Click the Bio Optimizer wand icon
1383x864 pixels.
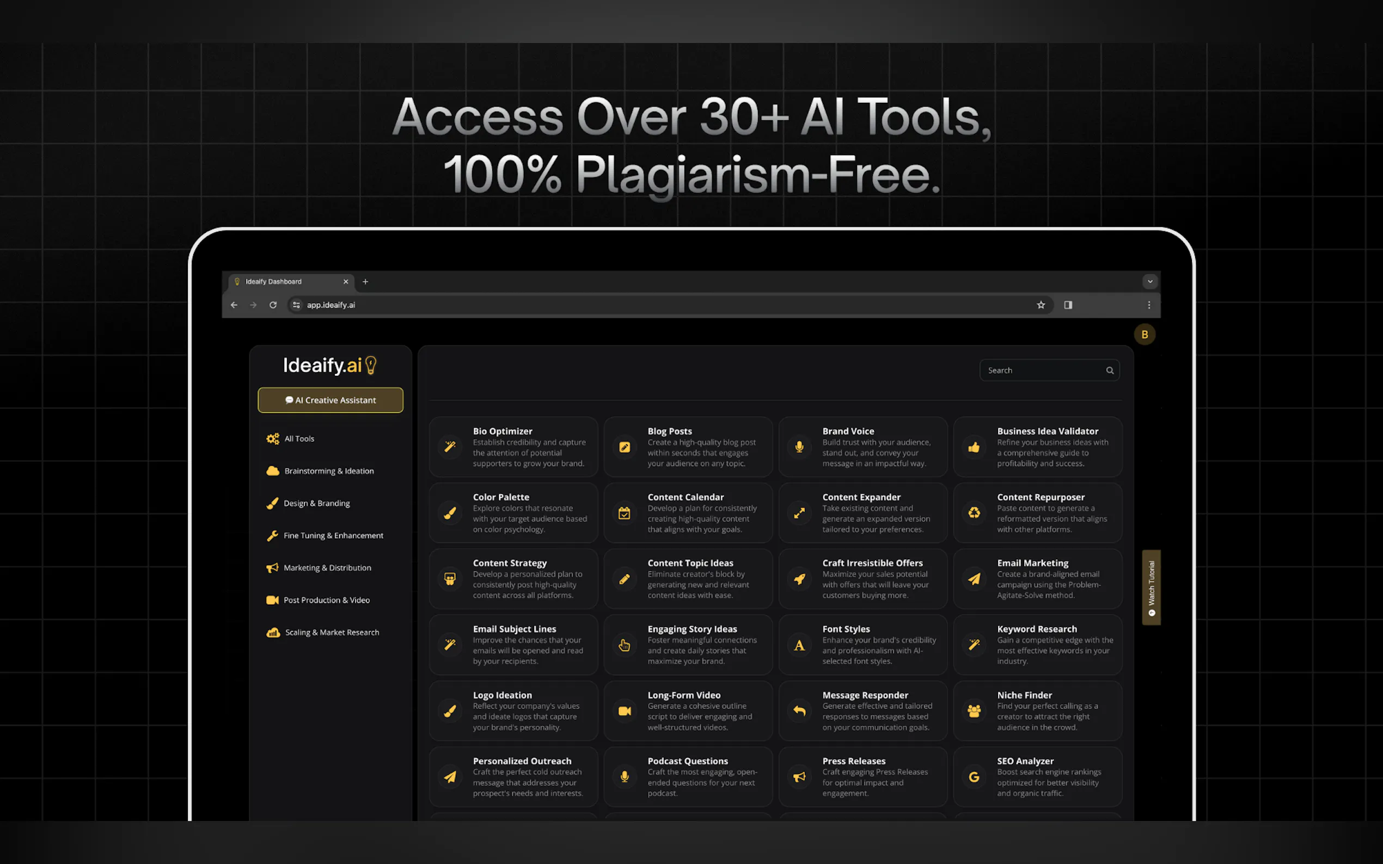point(450,447)
